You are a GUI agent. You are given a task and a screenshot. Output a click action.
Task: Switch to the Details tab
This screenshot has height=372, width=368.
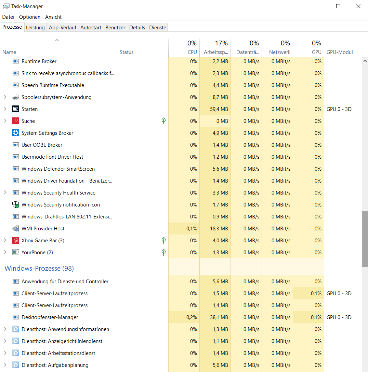click(137, 28)
